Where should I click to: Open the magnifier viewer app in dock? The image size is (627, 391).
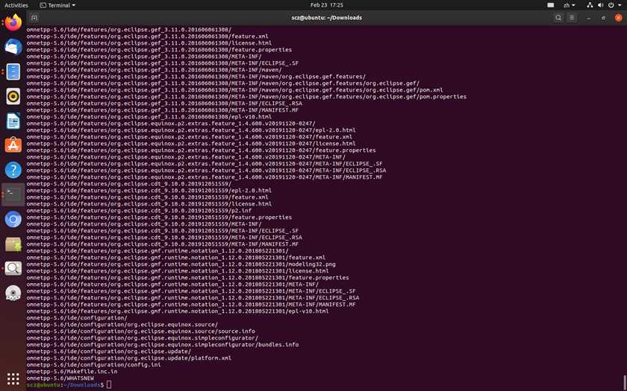pyautogui.click(x=13, y=269)
